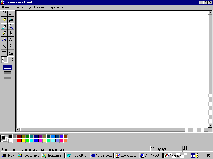Switch to Одежда.b... taskbar window

click(126, 156)
